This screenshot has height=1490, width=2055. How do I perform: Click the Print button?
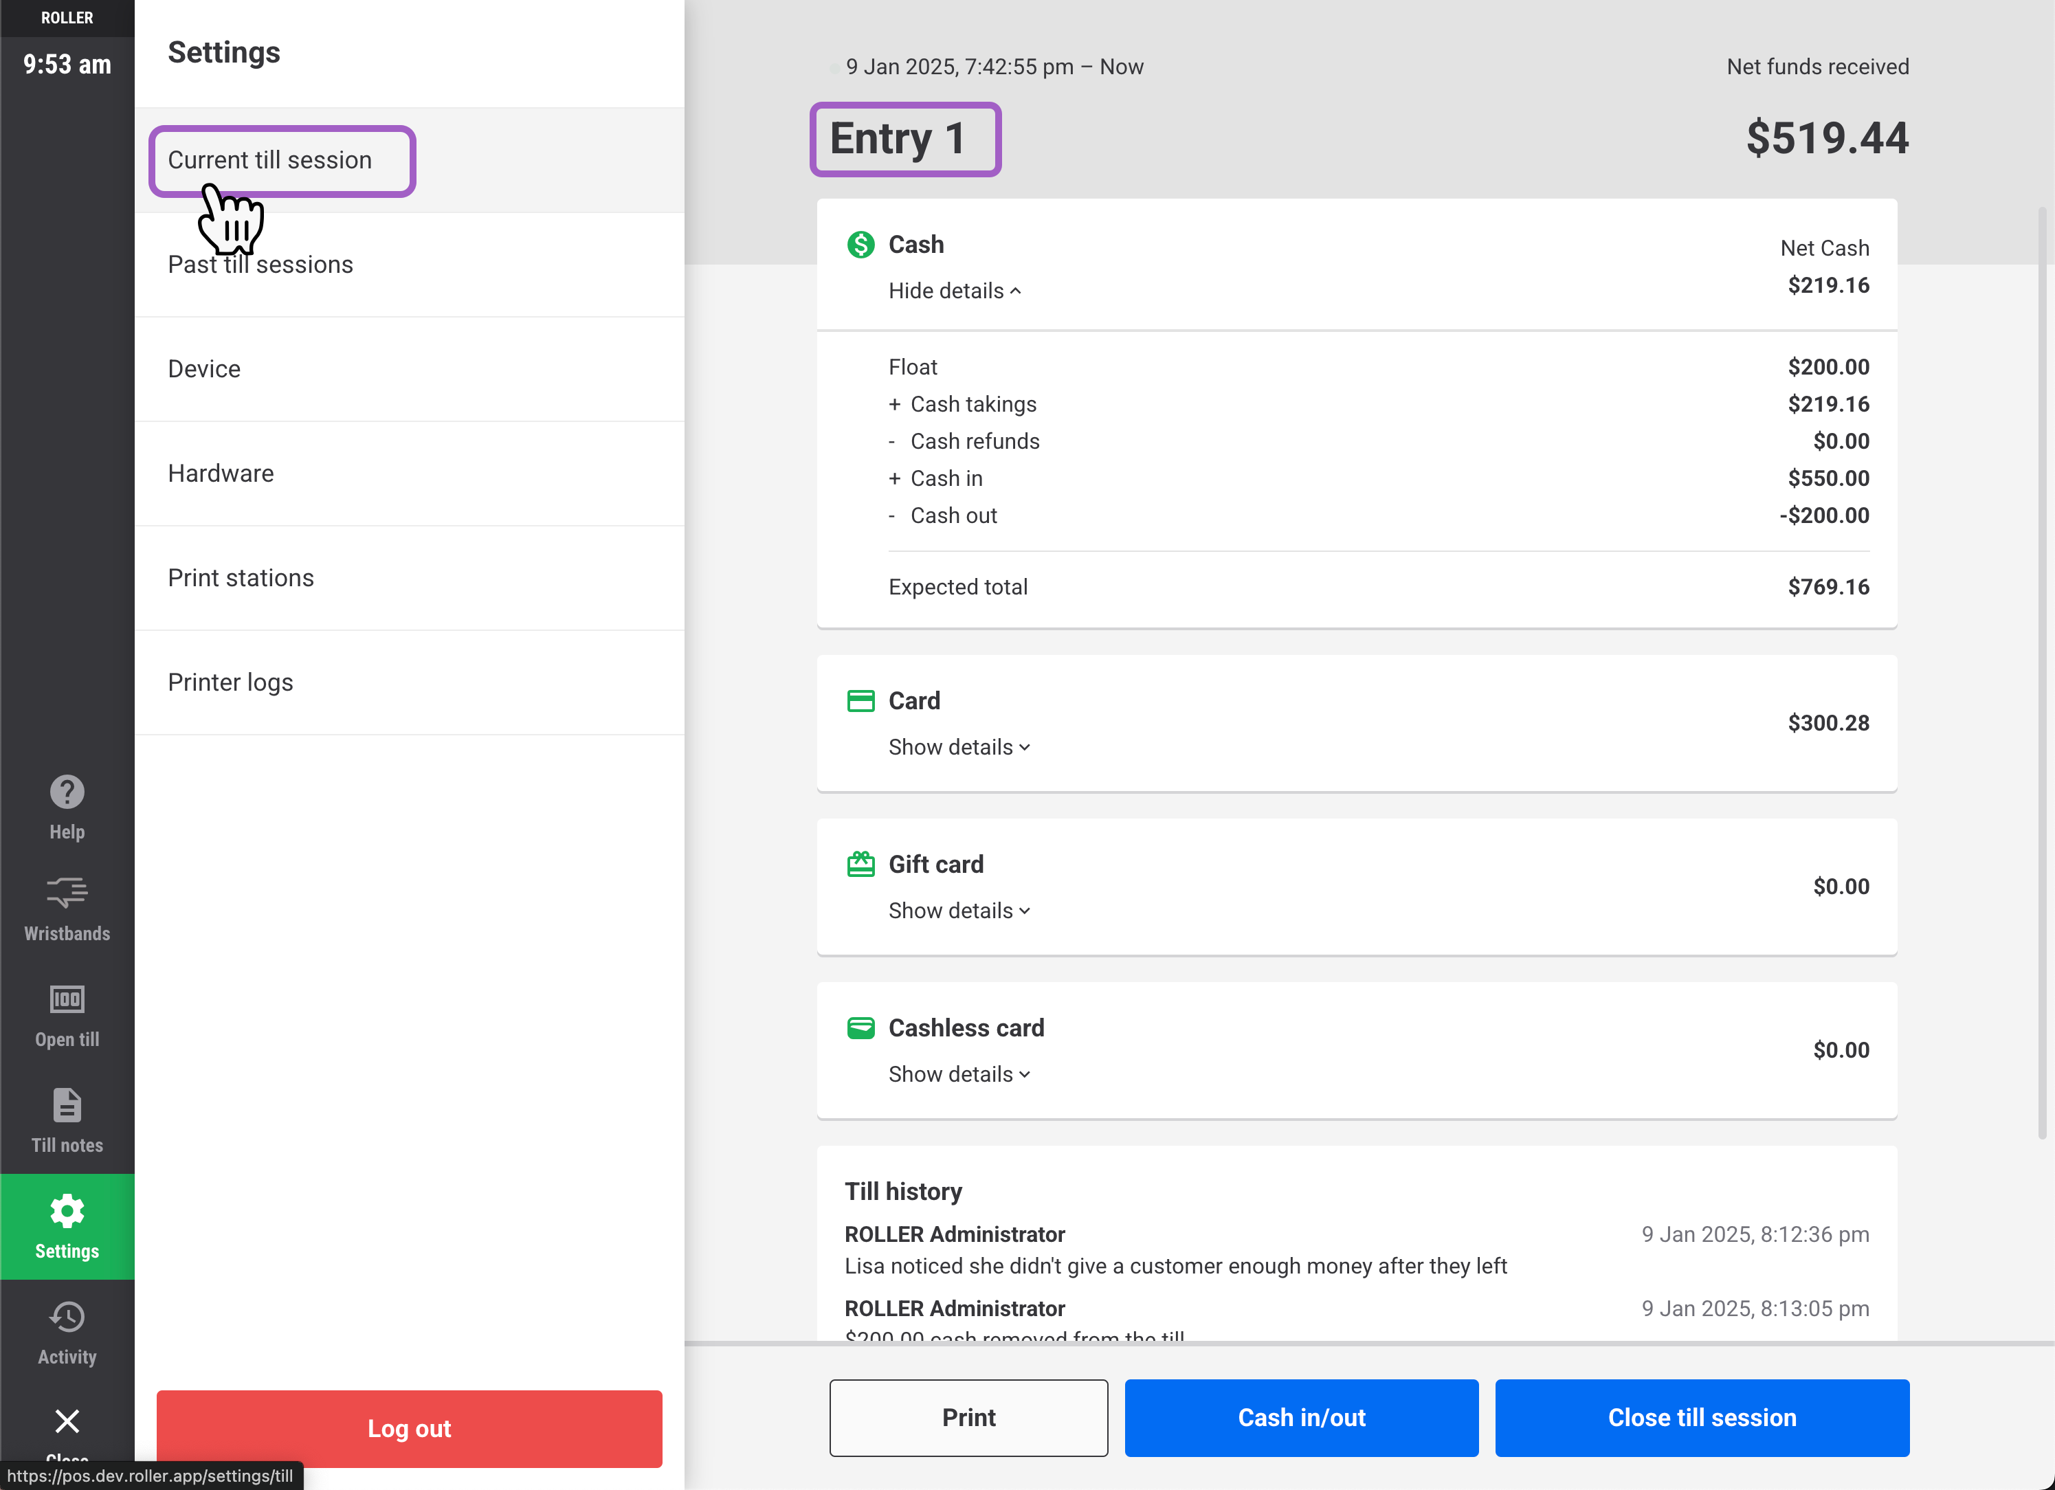pyautogui.click(x=968, y=1418)
